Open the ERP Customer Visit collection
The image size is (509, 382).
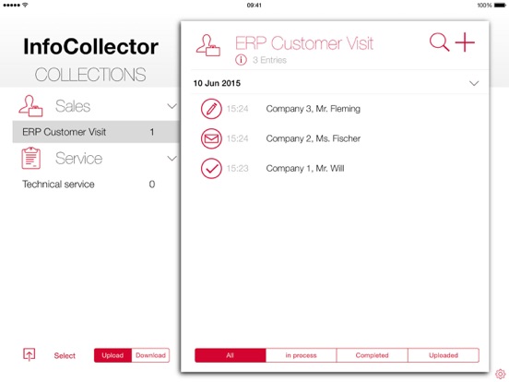coord(96,132)
